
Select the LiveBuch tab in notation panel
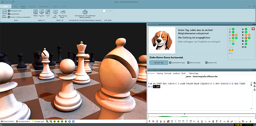176,73
